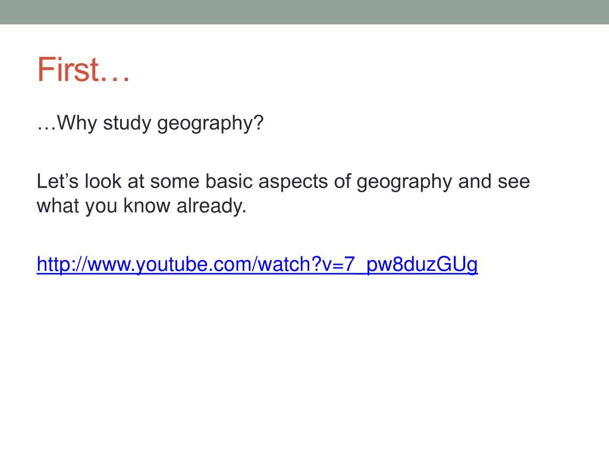Click the 'pw8duzGUg' end of link
Viewport: 609px width, 457px height.
[x=422, y=265]
